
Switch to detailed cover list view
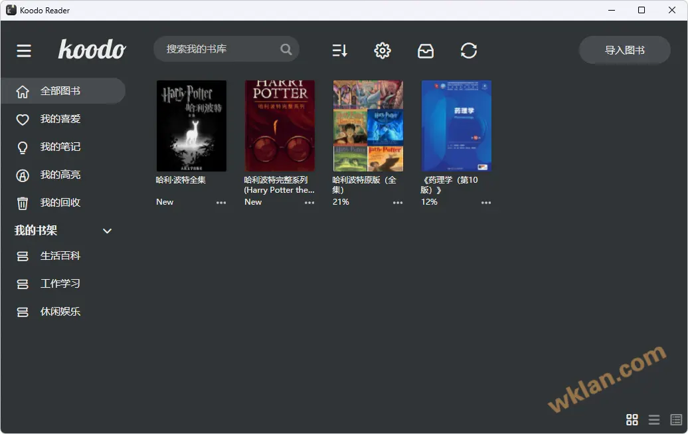click(x=676, y=419)
